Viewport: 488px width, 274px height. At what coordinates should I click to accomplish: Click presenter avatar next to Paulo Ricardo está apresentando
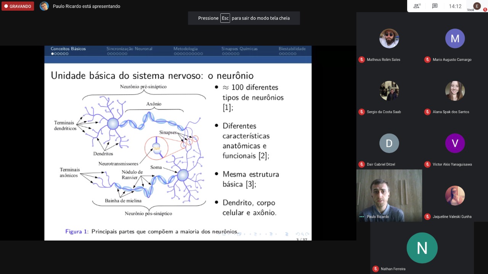pyautogui.click(x=44, y=6)
